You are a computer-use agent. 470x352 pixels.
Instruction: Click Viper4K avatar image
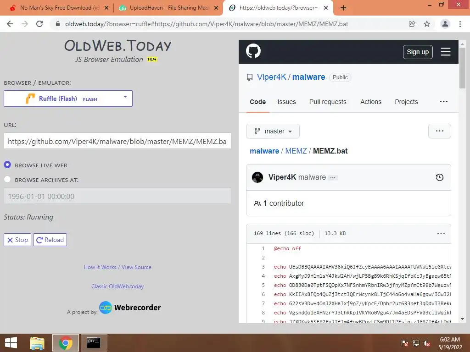pos(257,177)
